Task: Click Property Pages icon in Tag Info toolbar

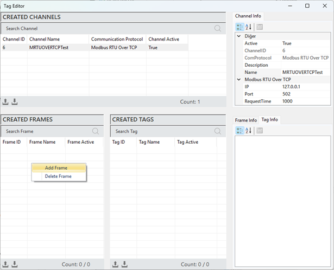Action: pyautogui.click(x=260, y=131)
